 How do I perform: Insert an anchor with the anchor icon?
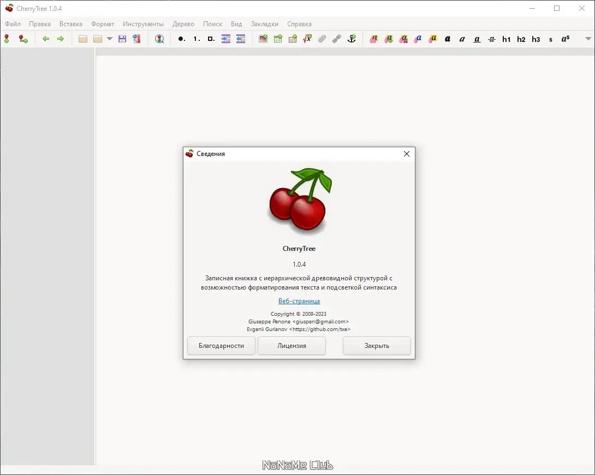point(352,39)
